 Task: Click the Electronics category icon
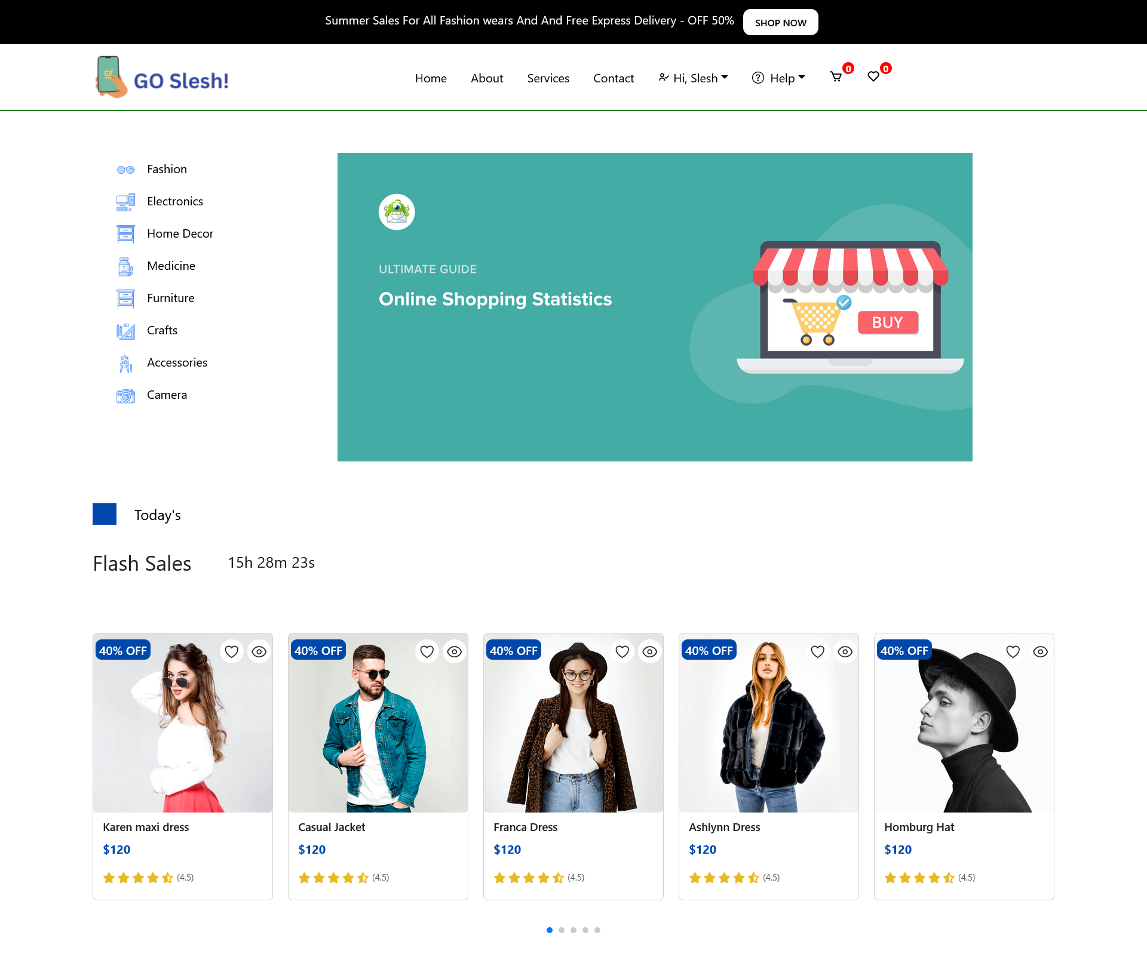[x=125, y=202]
